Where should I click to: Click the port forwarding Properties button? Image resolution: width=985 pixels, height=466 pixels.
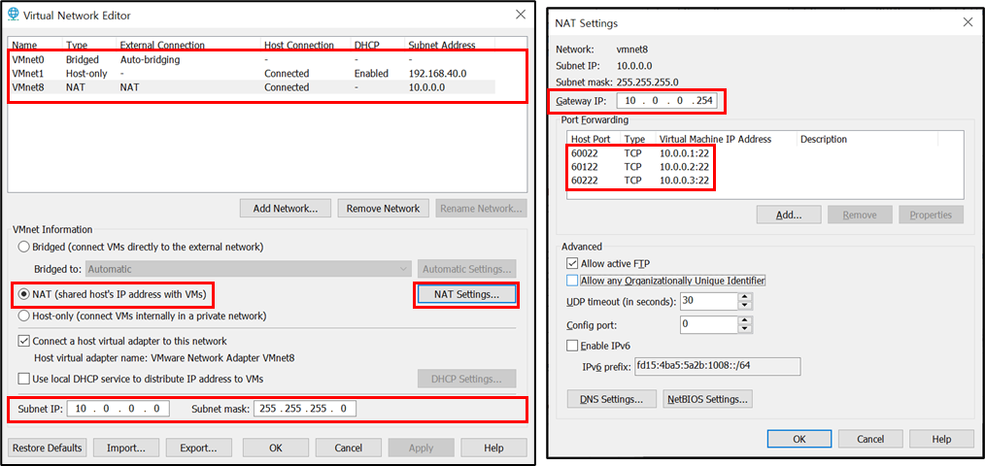(931, 215)
